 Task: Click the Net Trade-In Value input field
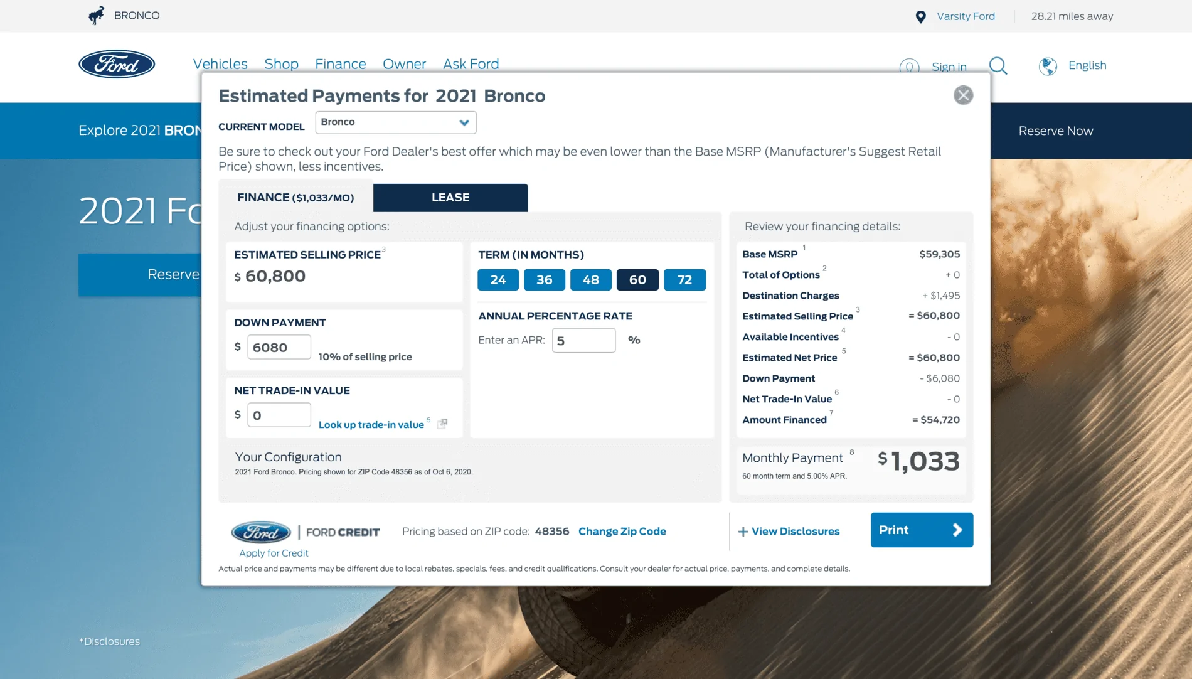(x=279, y=415)
